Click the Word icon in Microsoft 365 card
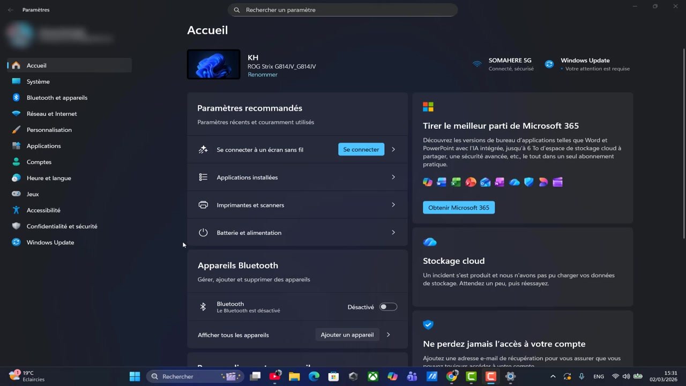This screenshot has height=386, width=686. pos(442,182)
